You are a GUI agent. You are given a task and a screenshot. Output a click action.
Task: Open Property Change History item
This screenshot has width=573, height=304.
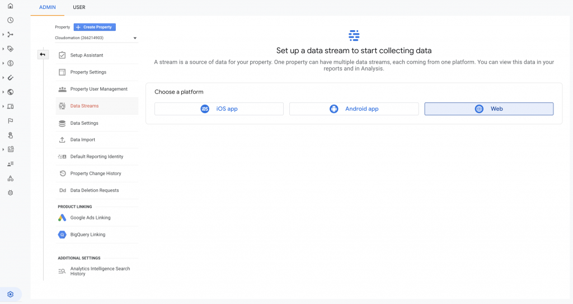97,174
